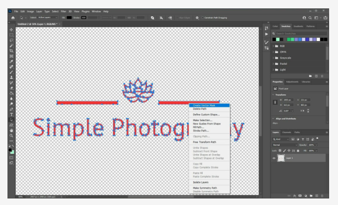
Task: Select the Crop tool
Action: pyautogui.click(x=11, y=51)
